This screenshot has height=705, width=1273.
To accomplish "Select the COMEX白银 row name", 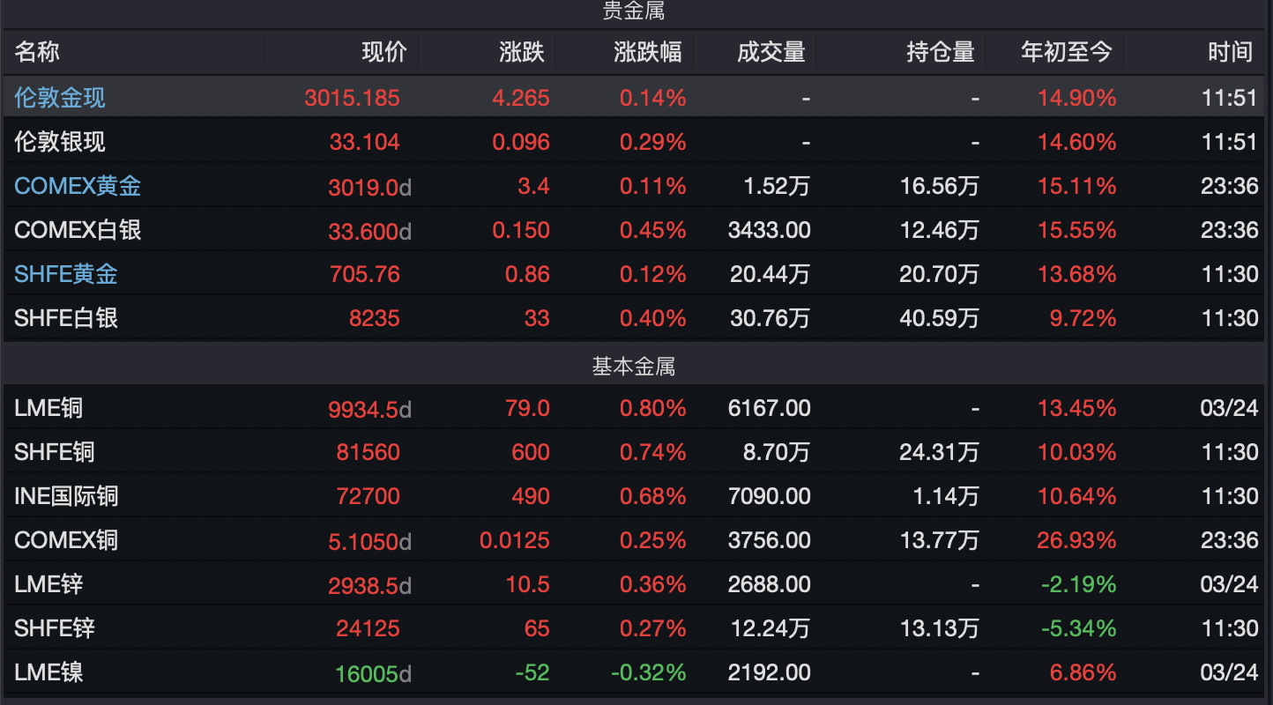I will (78, 230).
